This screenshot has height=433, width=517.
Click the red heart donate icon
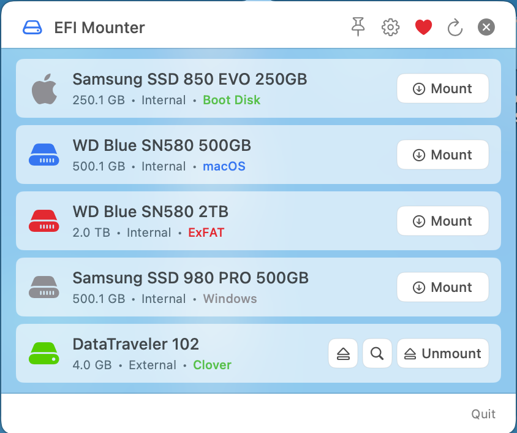coord(423,27)
